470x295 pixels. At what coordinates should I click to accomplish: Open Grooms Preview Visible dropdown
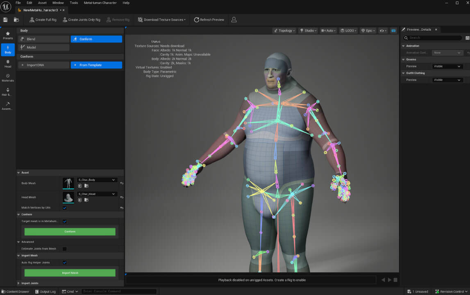447,66
